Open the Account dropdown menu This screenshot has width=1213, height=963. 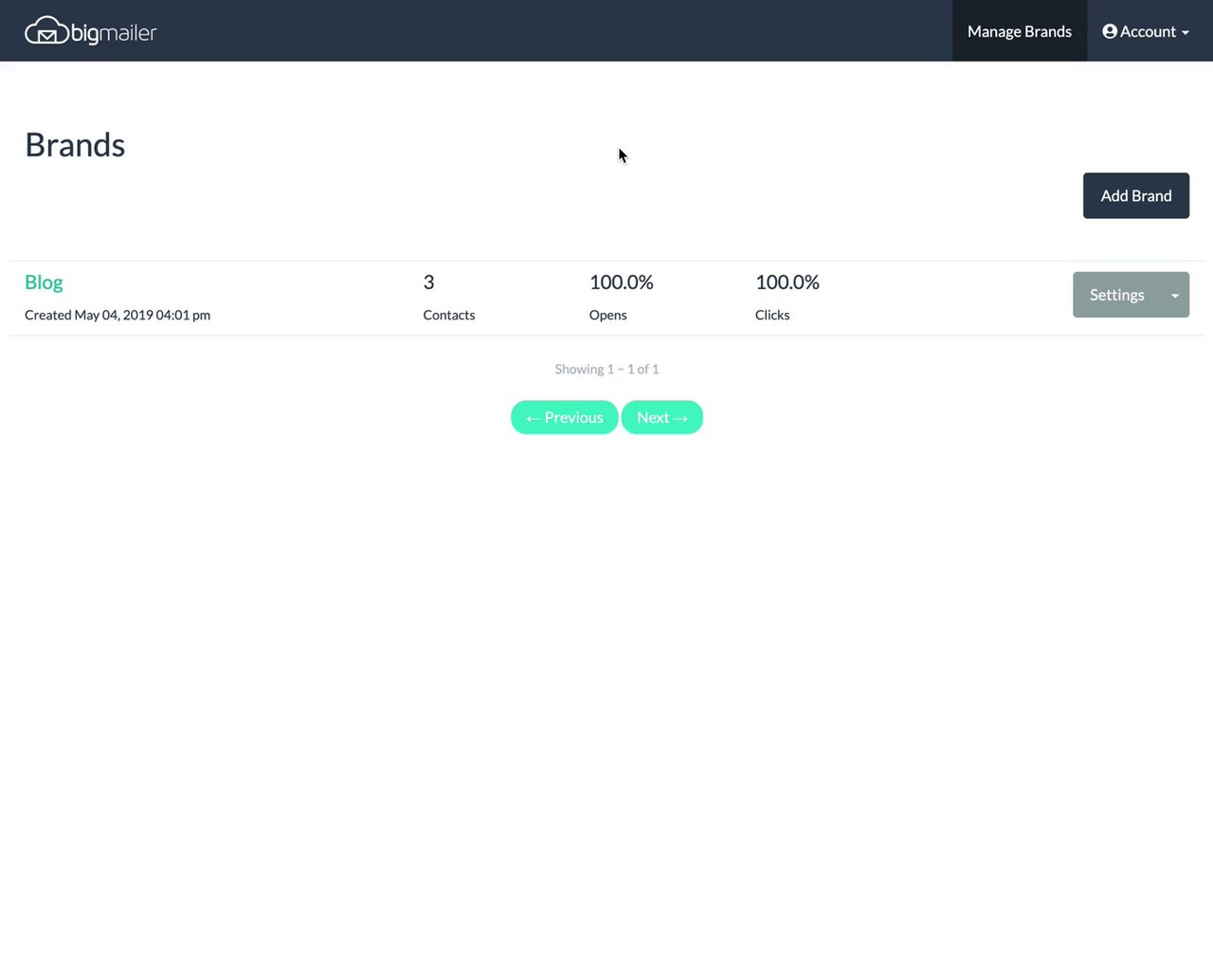(x=1145, y=31)
